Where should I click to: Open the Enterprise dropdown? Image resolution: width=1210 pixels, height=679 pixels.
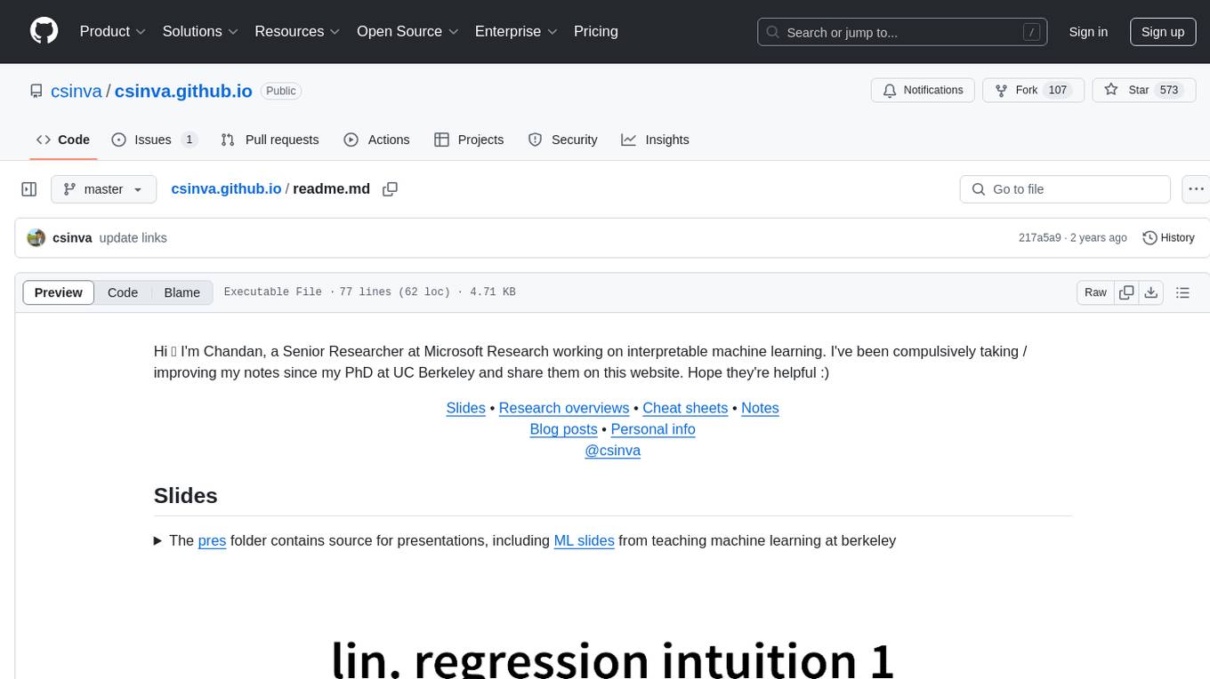[x=516, y=31]
